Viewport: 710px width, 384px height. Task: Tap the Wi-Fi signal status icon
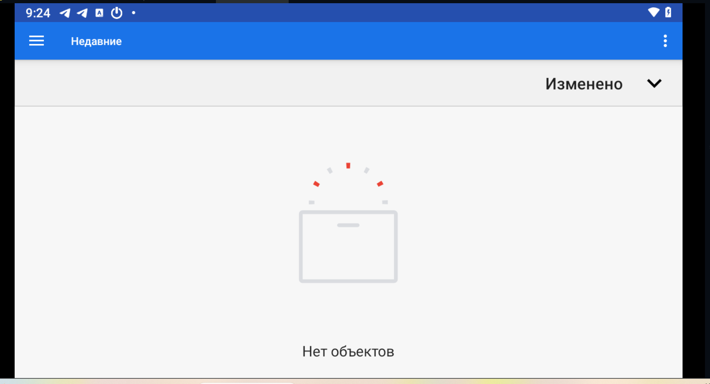pos(653,12)
